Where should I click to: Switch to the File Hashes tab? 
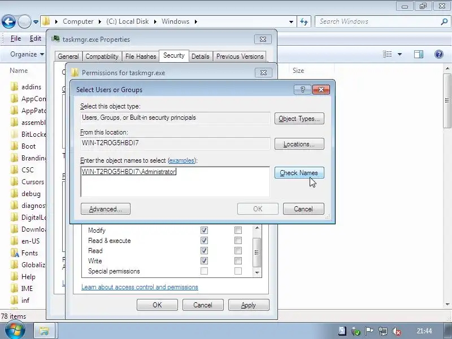pyautogui.click(x=141, y=56)
